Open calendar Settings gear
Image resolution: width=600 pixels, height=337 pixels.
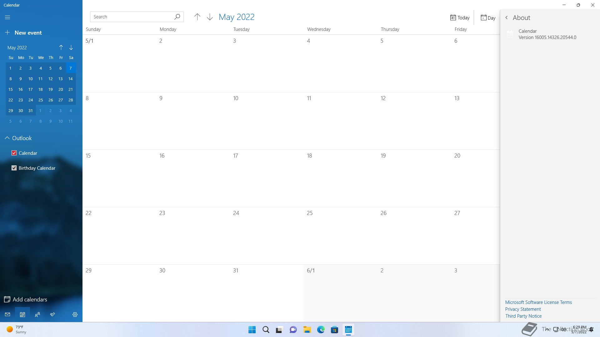(x=75, y=315)
